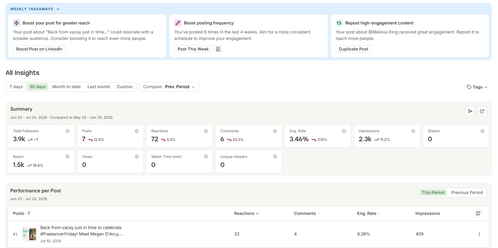Show info for Total Followers metric
Viewport: 498px width, 248px height.
point(68,131)
